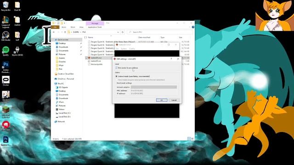Select Downloads under Quick access
Viewport: 294px width, 165px height.
pos(63,47)
